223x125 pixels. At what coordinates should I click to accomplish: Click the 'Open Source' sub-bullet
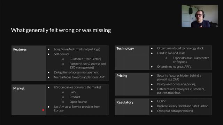pos(78,102)
